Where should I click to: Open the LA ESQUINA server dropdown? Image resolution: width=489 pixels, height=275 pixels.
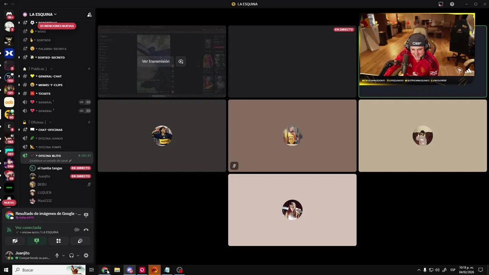click(43, 15)
